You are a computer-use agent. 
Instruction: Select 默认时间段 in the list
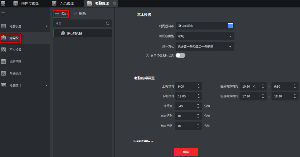[x=74, y=33]
